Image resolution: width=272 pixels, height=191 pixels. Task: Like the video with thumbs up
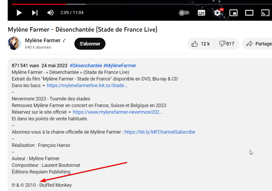(201, 44)
